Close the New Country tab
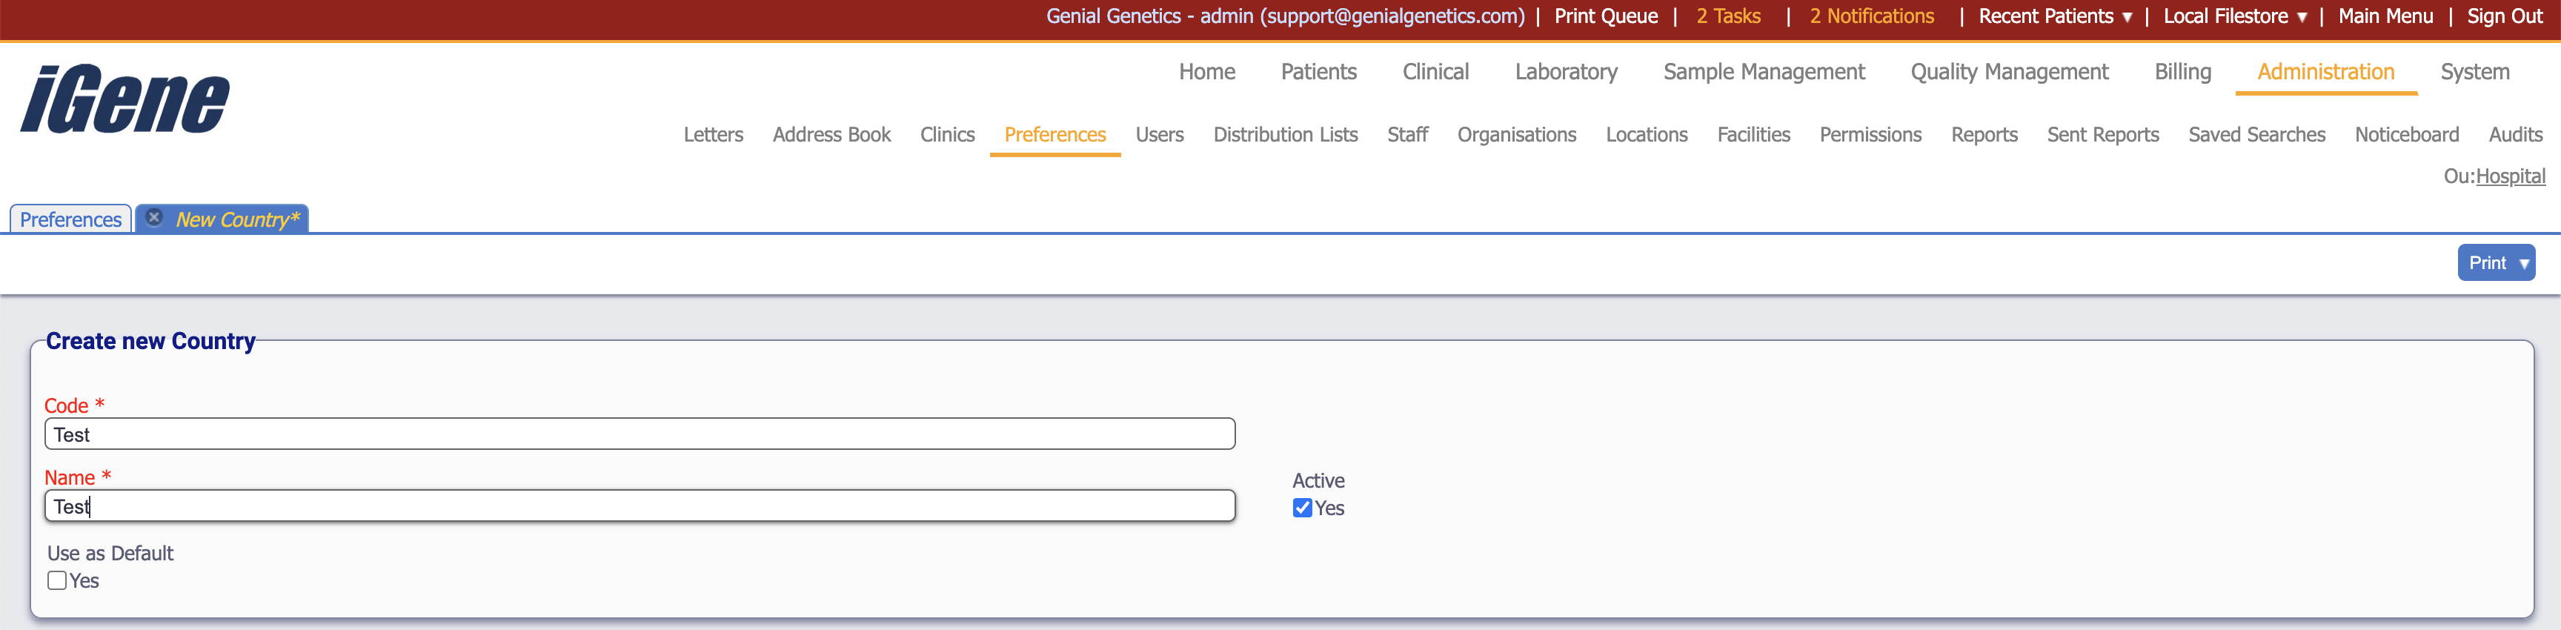This screenshot has width=2561, height=630. [154, 218]
